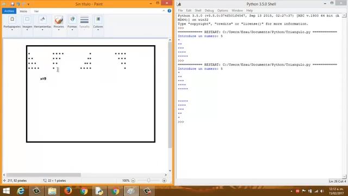Expand the Pinceles dropdown arrow
This screenshot has height=196, width=348.
click(x=59, y=30)
